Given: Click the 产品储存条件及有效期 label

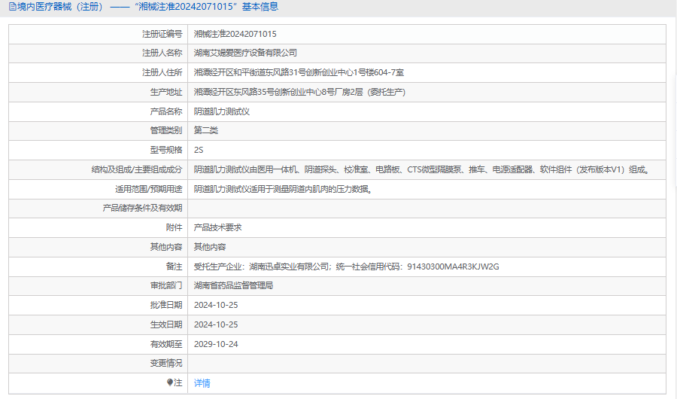Looking at the screenshot, I should click(x=142, y=209).
